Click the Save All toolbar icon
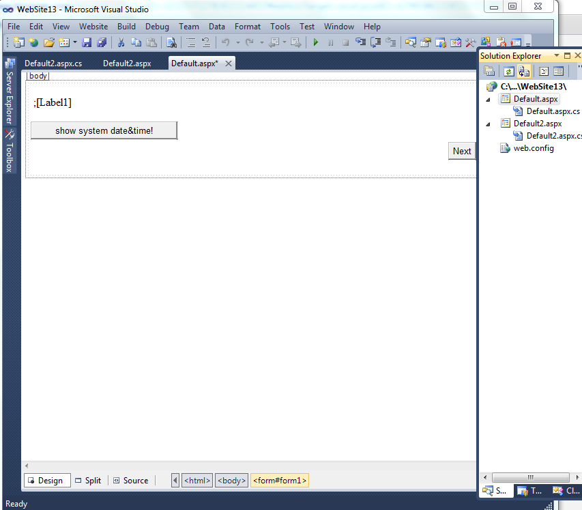This screenshot has width=582, height=510. pos(101,42)
